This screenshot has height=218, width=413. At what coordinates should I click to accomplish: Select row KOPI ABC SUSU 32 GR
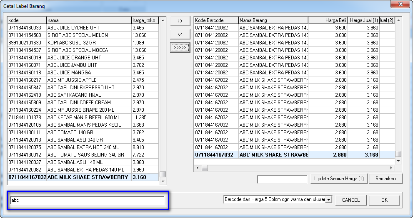tap(83, 42)
